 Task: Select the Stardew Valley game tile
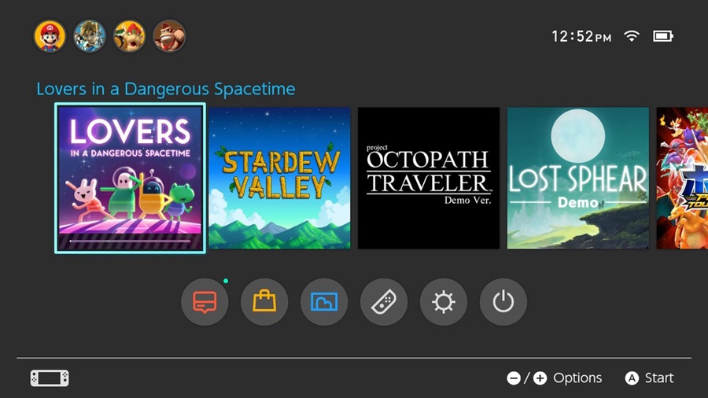pos(279,178)
